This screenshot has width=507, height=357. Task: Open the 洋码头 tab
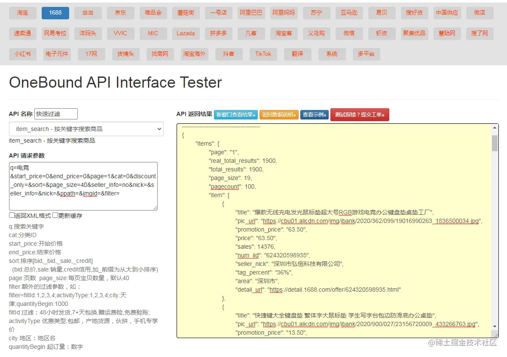coord(88,34)
